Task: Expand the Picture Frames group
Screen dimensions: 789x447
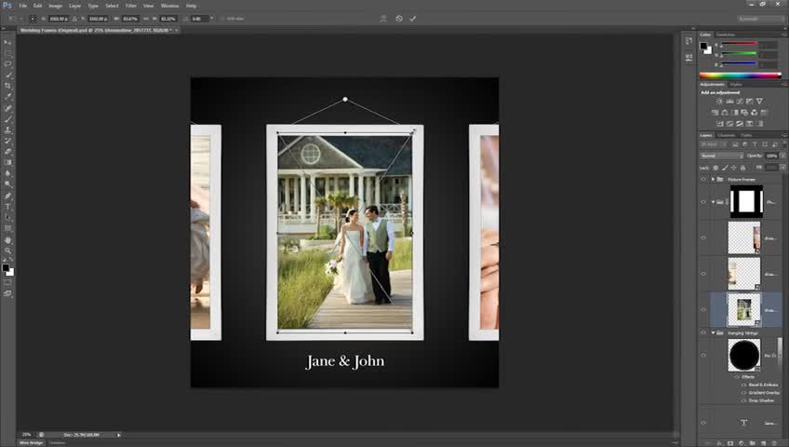Action: coord(713,179)
